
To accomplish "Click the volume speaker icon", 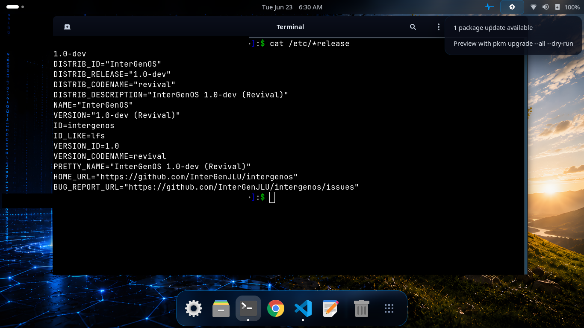I will [546, 7].
